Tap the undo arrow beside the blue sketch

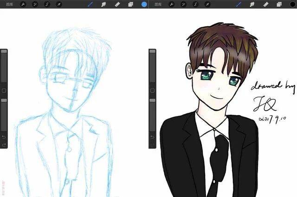[4, 137]
